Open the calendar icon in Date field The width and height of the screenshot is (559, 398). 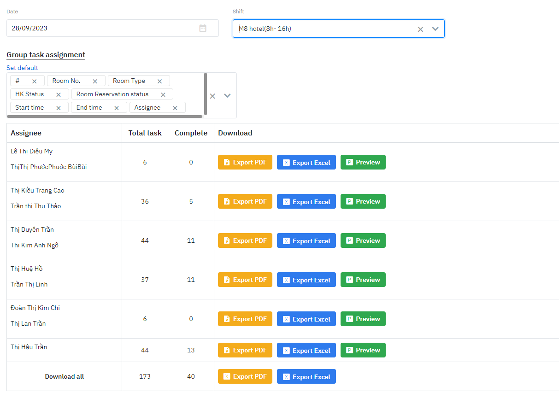[203, 28]
